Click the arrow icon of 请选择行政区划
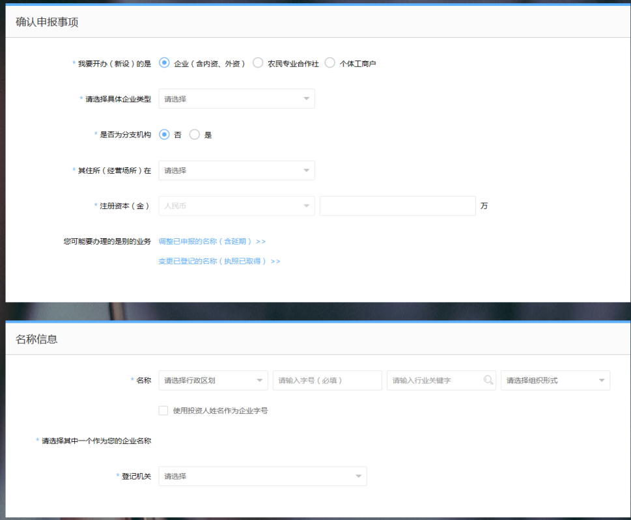 [x=259, y=381]
